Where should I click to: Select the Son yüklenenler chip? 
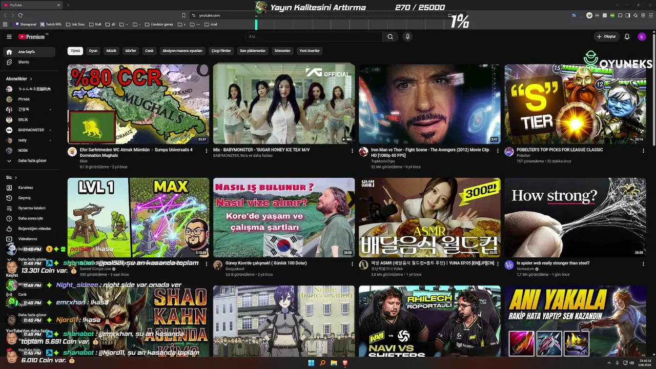coord(253,51)
